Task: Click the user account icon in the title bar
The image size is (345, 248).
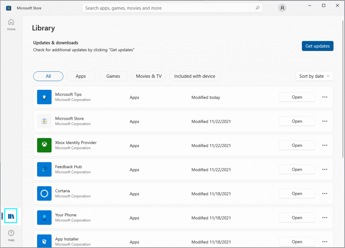Action: (x=282, y=8)
